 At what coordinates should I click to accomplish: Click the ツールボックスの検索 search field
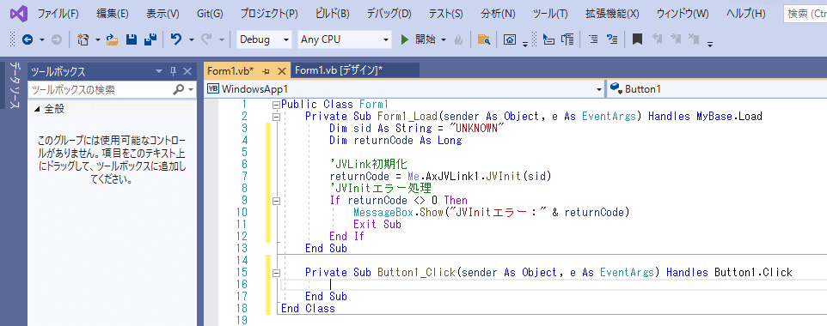point(101,90)
